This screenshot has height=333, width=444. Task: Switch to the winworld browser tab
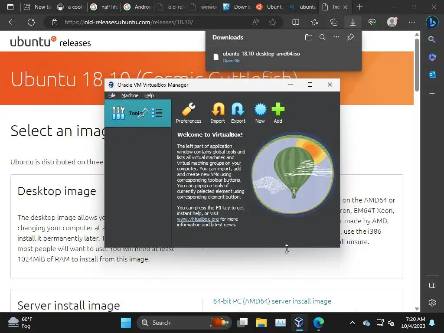point(205,7)
